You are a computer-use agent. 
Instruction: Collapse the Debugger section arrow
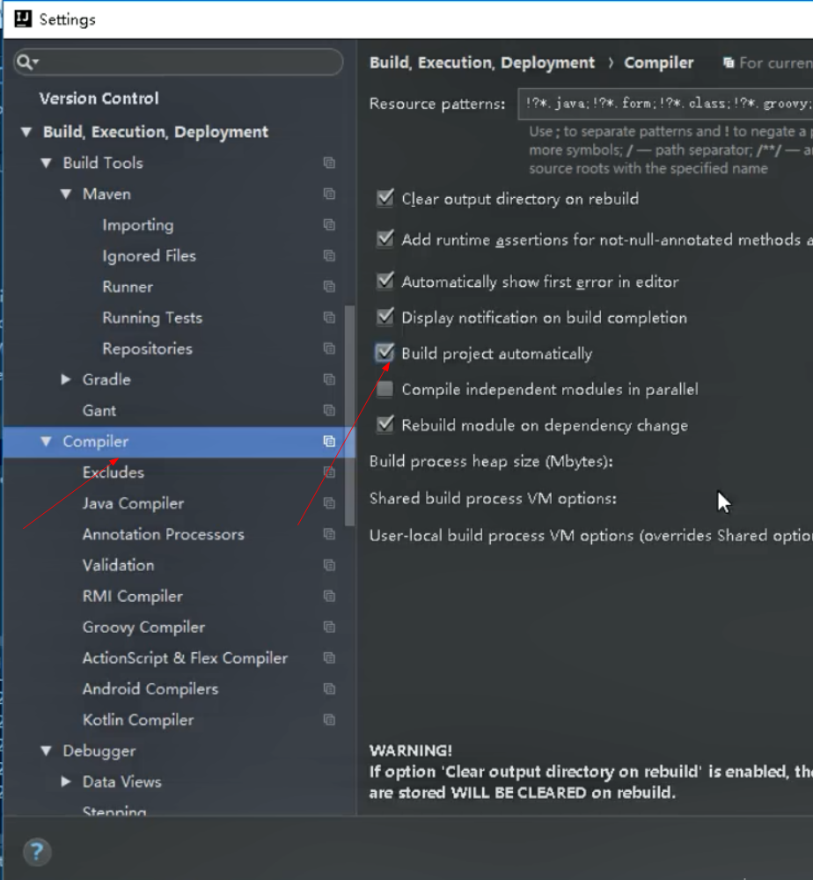pos(47,751)
